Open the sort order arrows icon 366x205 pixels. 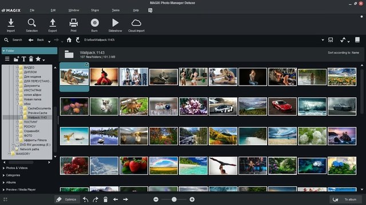tap(343, 40)
